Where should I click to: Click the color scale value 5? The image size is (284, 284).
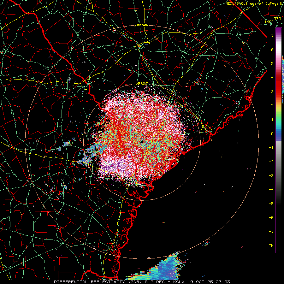tap(272, 63)
